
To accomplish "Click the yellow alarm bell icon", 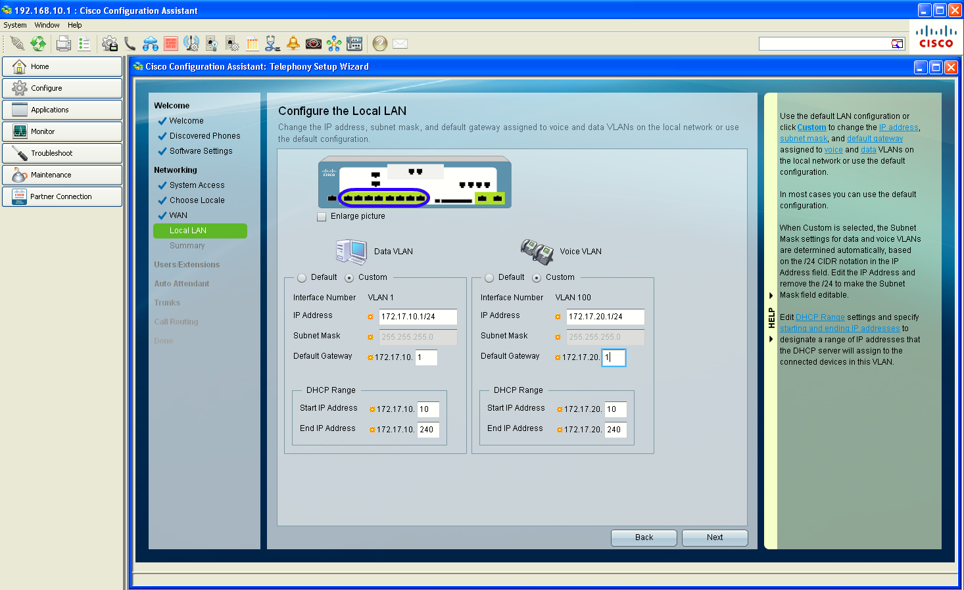I will tap(293, 43).
